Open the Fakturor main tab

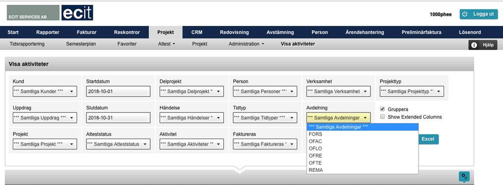click(x=86, y=32)
